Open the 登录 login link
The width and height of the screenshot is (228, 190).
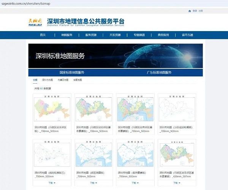coord(195,11)
